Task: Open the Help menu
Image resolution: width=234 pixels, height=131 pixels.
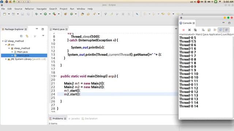Action: tap(90, 9)
